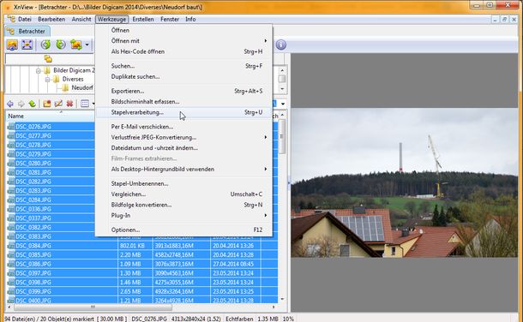Open the Bearbeiten menu
Screen dimensions: 523x322
[x=51, y=19]
